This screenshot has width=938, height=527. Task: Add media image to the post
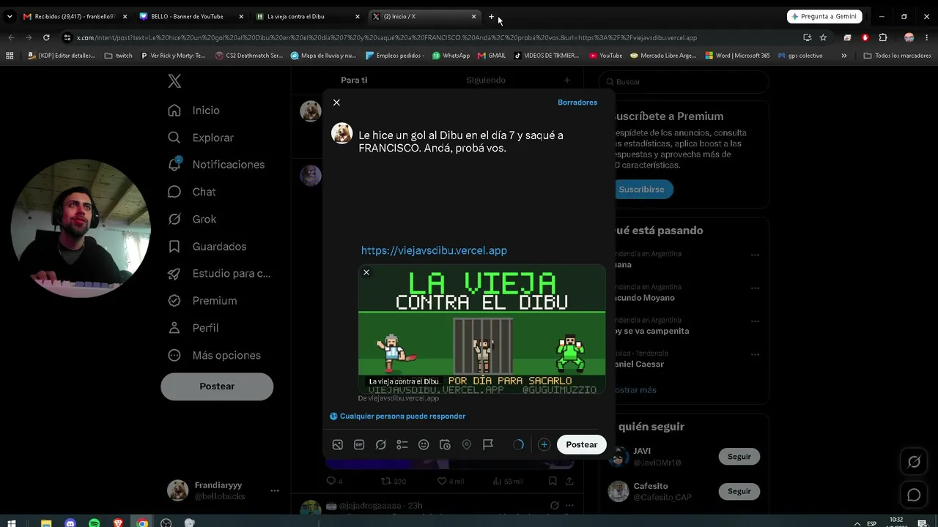point(338,444)
